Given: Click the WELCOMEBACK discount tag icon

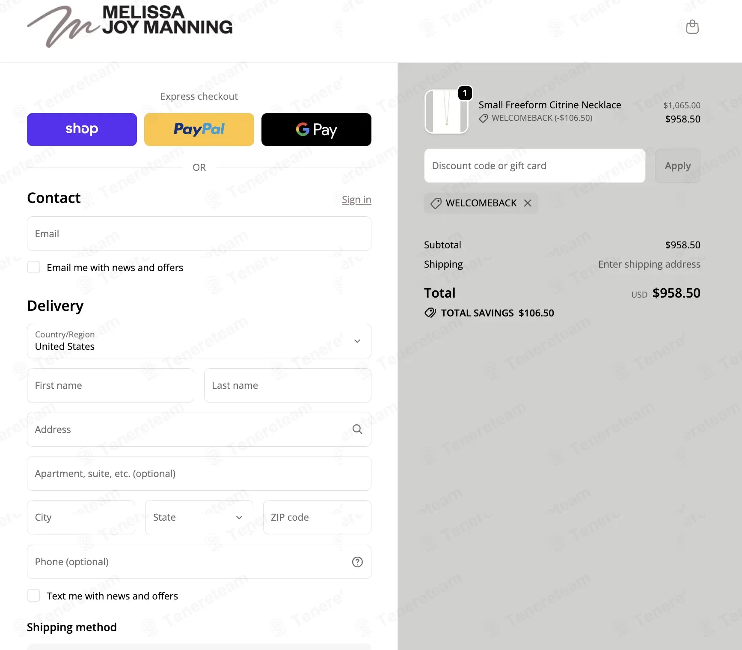Looking at the screenshot, I should pyautogui.click(x=436, y=203).
